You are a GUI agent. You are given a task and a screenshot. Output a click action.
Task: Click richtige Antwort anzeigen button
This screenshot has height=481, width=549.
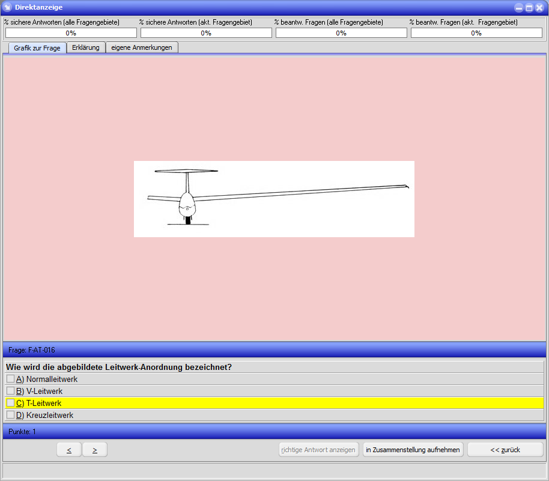(x=318, y=450)
